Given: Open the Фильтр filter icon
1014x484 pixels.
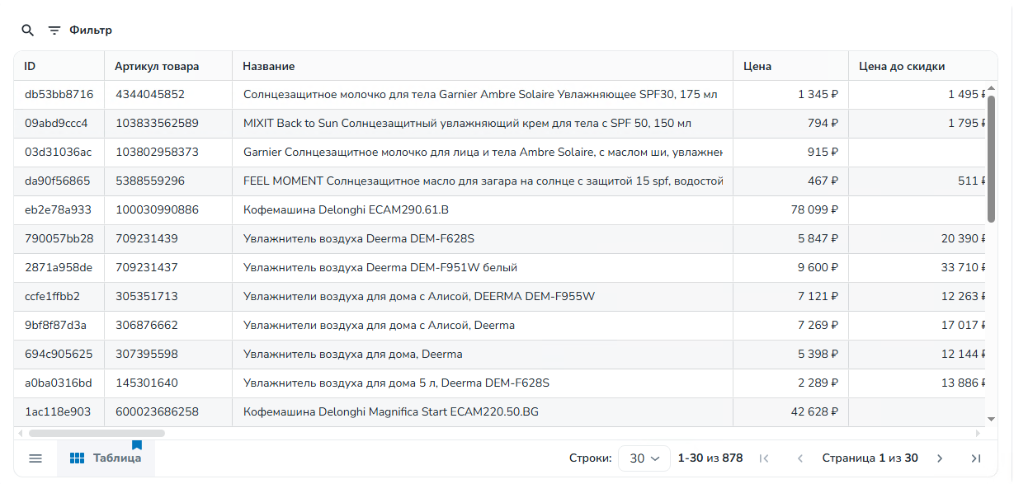Looking at the screenshot, I should click(x=54, y=31).
